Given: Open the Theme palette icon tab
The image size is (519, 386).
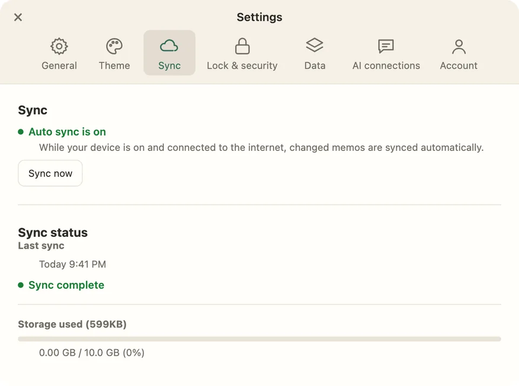Looking at the screenshot, I should pos(114,46).
